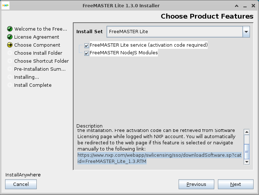The width and height of the screenshot is (259, 195).
Task: Click green checkmark beside License Agreement
Action: (x=10, y=37)
